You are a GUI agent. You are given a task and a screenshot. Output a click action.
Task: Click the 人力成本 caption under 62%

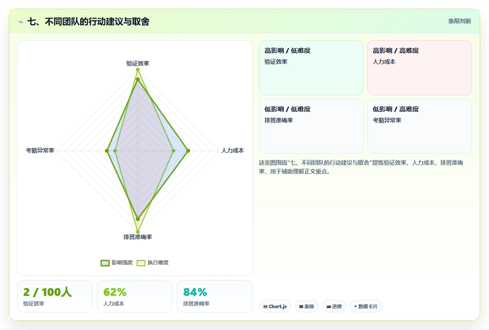114,303
